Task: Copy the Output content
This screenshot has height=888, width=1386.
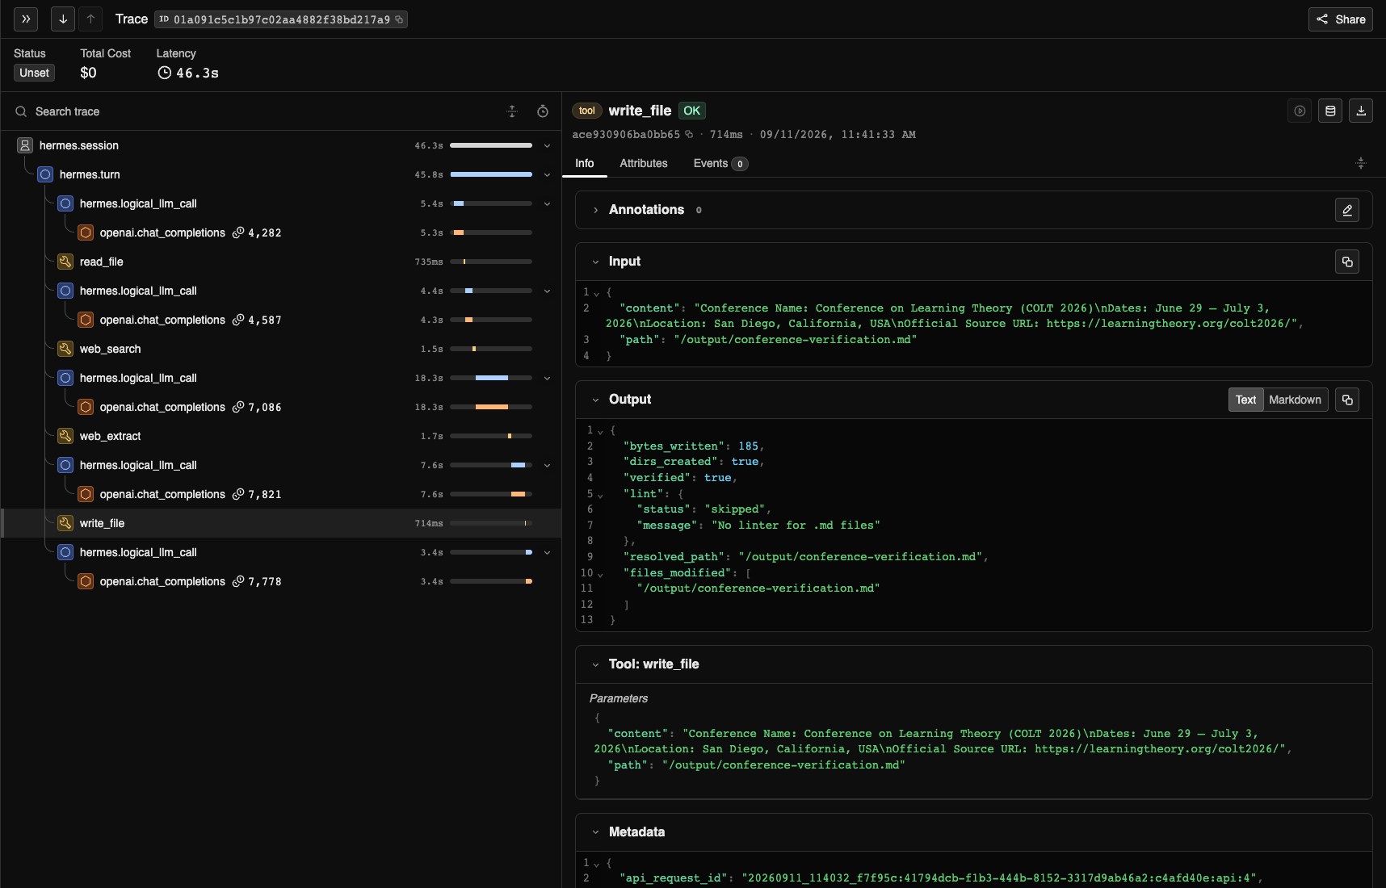Action: (x=1347, y=400)
